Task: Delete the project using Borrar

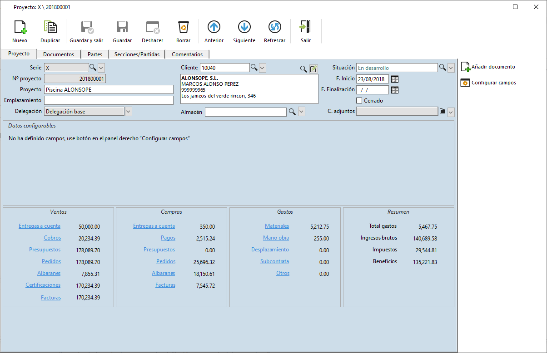Action: (x=183, y=31)
